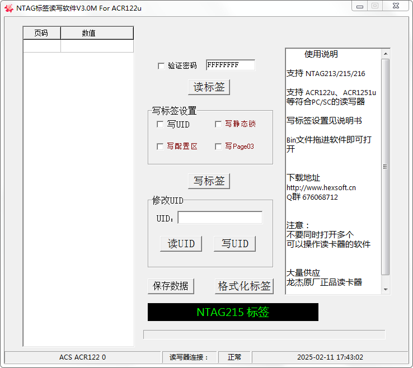Click the 2025-02-11 17:43:02 timestamp

(330, 357)
